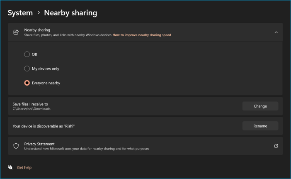Viewport: 291px width, 179px height.
Task: Click the Privacy Statement shield icon
Action: tap(16, 146)
